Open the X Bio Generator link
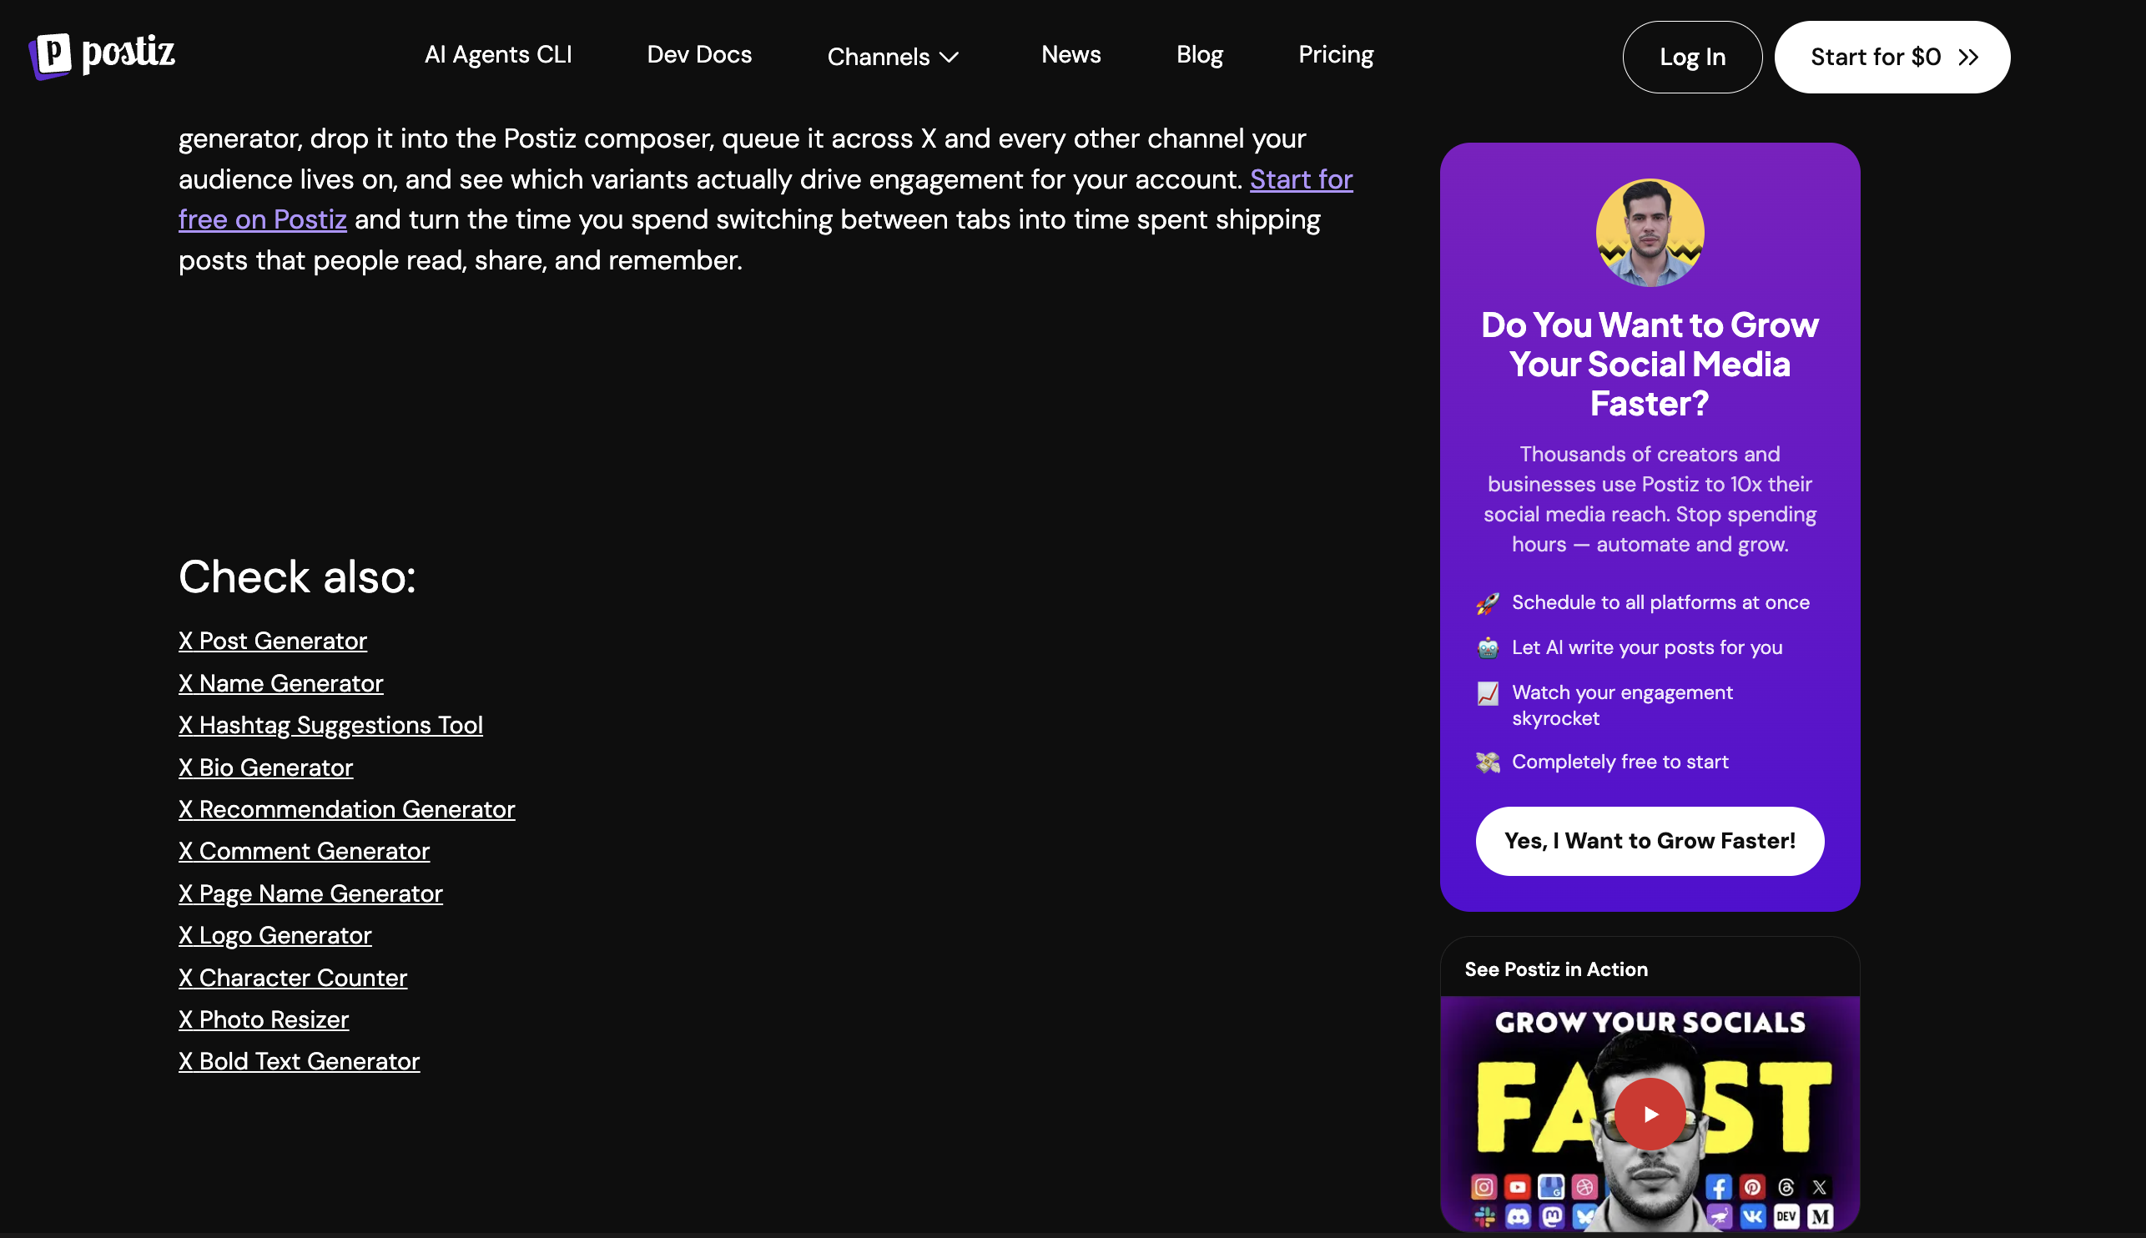 point(265,767)
